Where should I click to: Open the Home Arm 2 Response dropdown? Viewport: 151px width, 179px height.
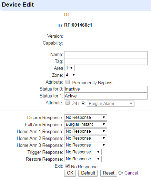click(x=85, y=138)
